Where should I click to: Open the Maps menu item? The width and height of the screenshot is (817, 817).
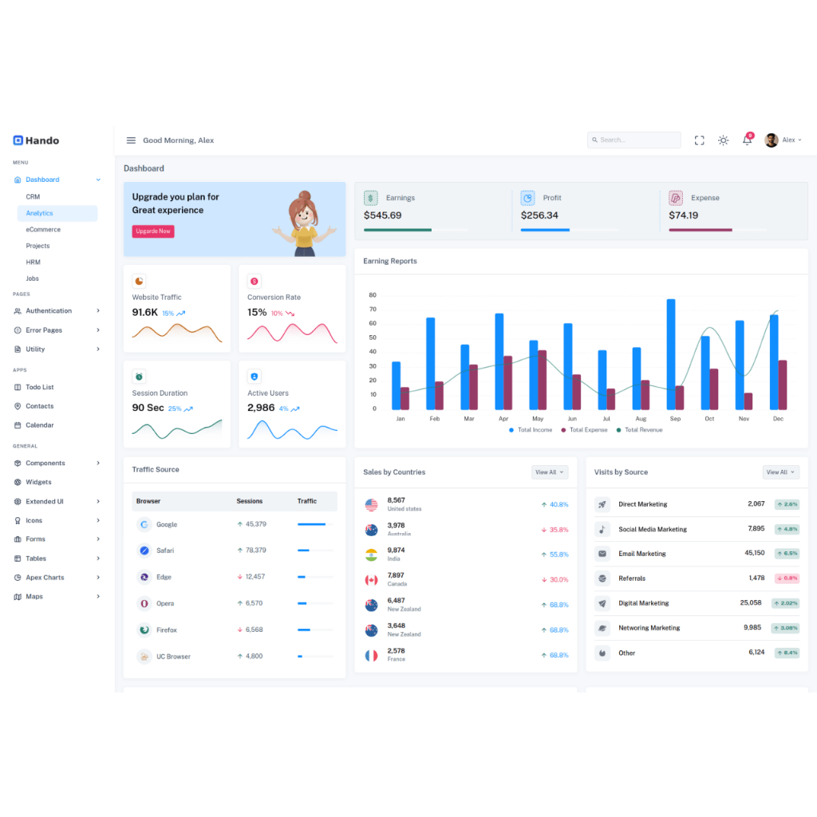click(57, 597)
